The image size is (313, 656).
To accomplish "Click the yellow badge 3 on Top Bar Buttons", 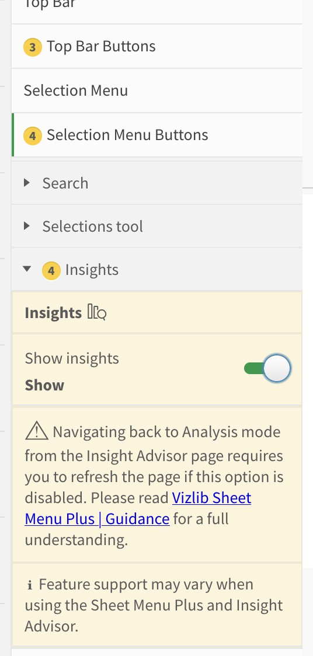I will coord(33,47).
